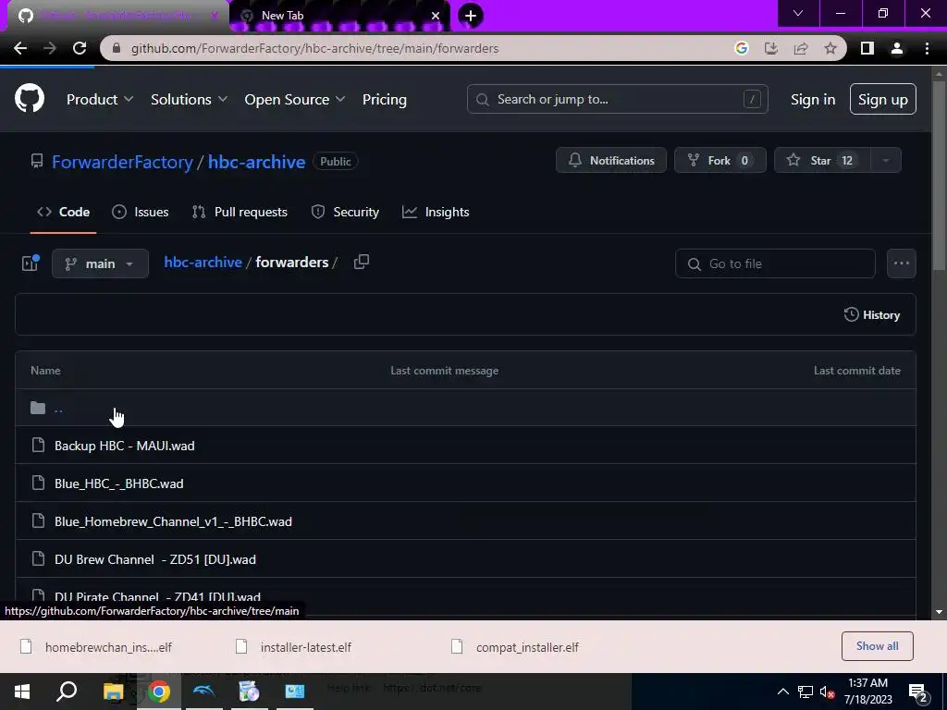947x710 pixels.
Task: Reload the page with the refresh icon
Action: click(80, 48)
